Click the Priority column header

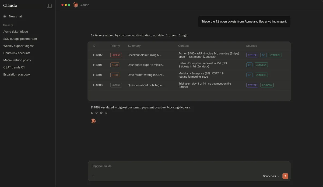pos(115,46)
